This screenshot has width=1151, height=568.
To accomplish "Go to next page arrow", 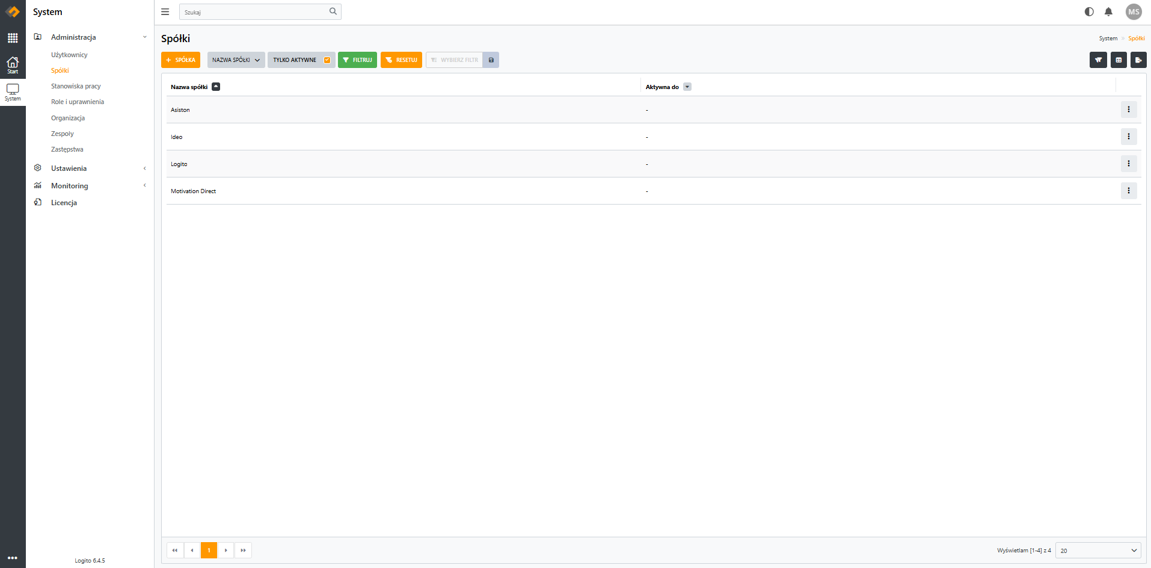I will [x=226, y=550].
